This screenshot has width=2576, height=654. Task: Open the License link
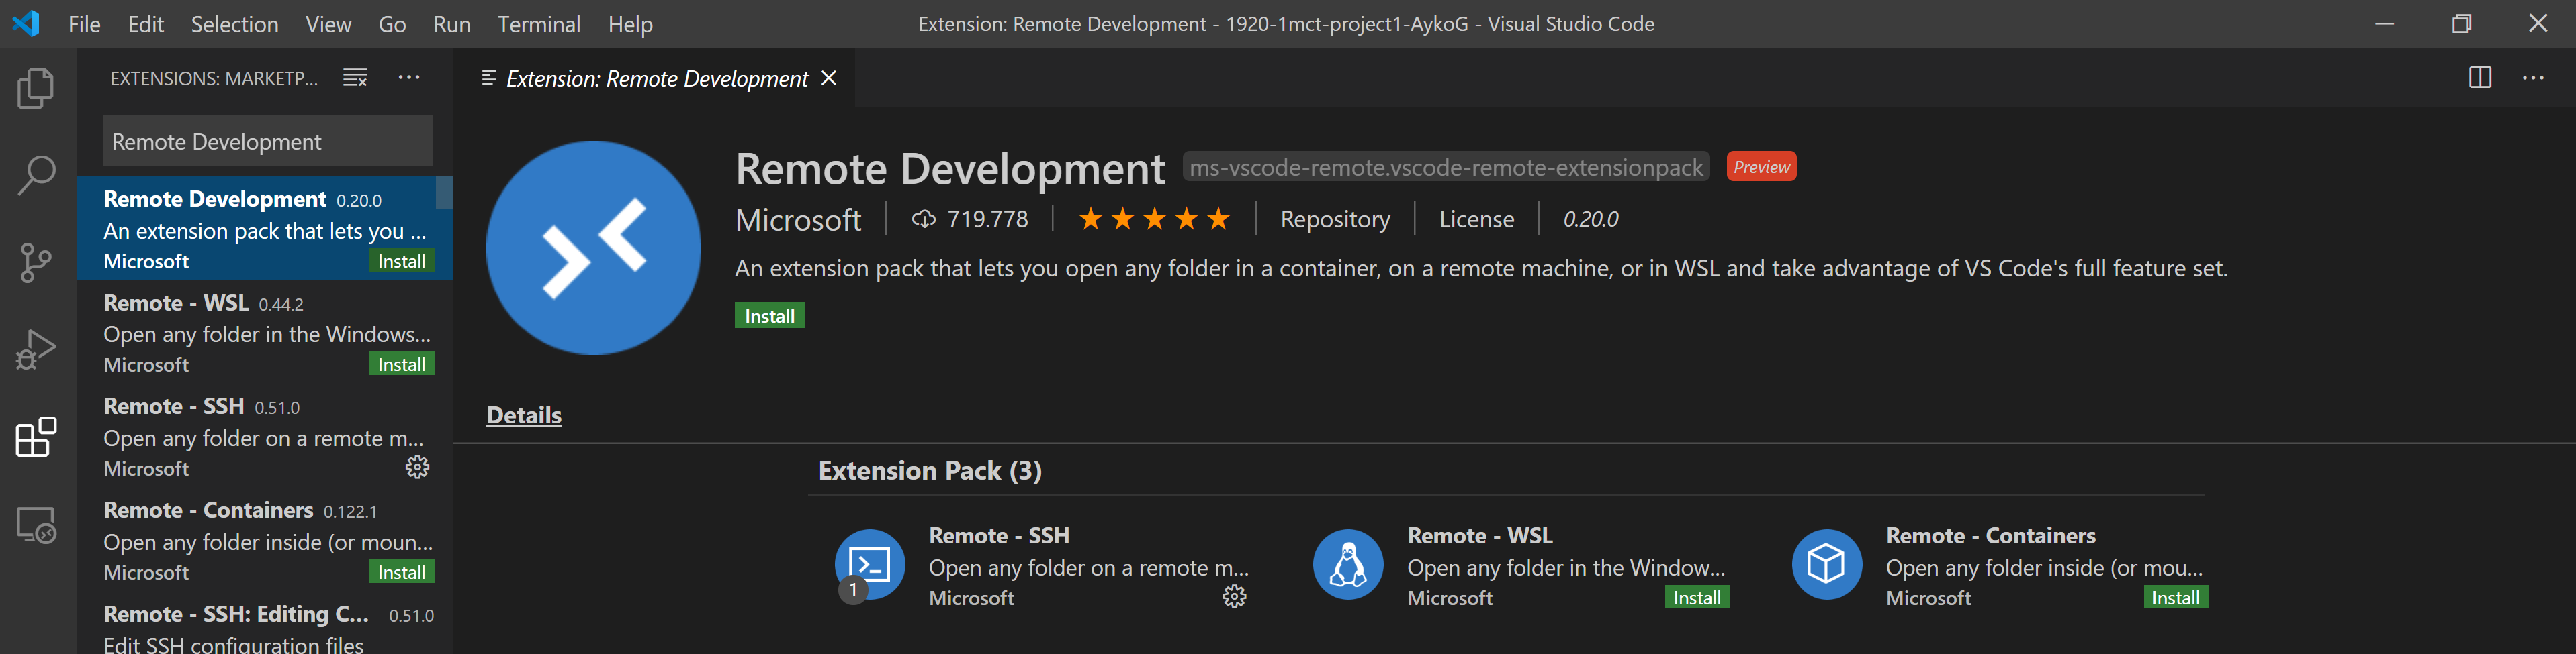pyautogui.click(x=1476, y=219)
